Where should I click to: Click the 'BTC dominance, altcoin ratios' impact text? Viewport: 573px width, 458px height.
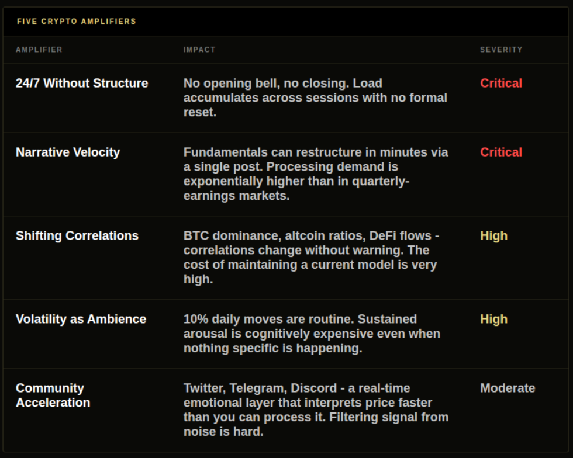311,258
